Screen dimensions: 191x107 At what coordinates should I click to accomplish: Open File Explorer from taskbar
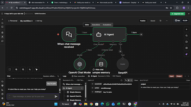coord(86,104)
